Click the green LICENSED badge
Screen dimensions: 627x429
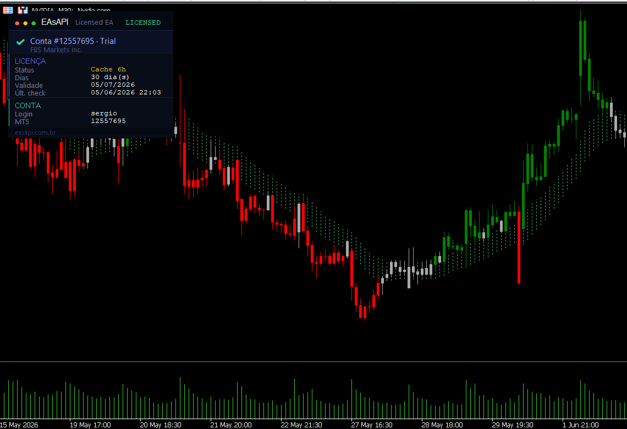click(x=143, y=23)
